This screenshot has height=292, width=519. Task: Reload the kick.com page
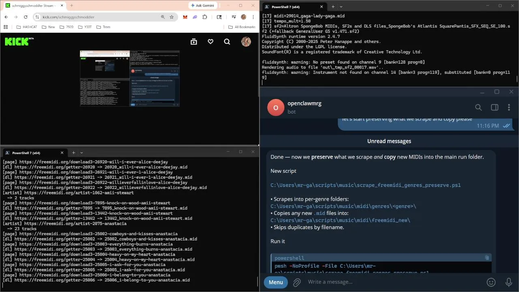26,17
